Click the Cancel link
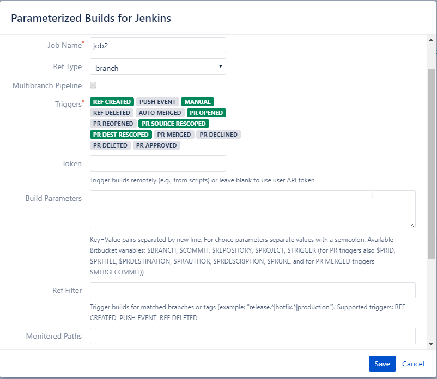 (413, 363)
